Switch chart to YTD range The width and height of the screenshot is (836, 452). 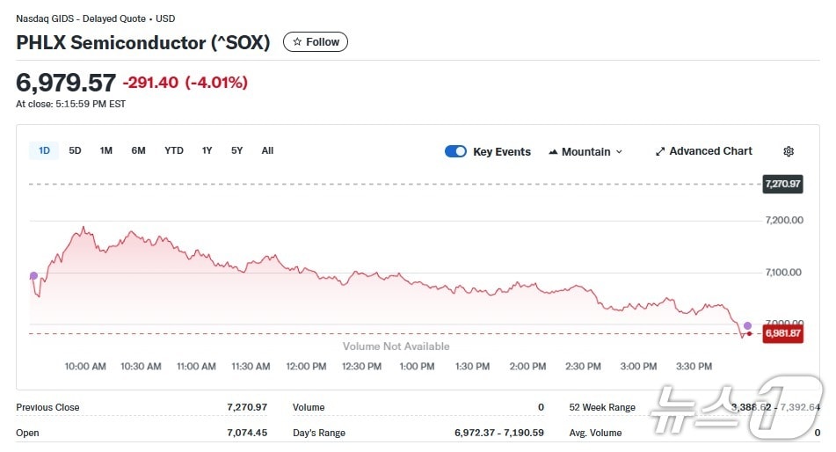tap(174, 150)
